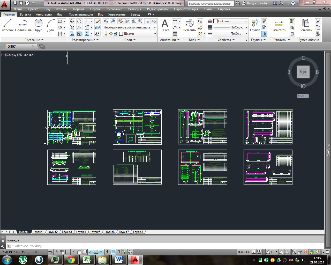This screenshot has height=265, width=331.
Task: Click the МСК coordinate system button
Action: pyautogui.click(x=303, y=96)
